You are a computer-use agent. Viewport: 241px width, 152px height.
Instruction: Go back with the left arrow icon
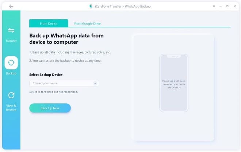pyautogui.click(x=11, y=6)
